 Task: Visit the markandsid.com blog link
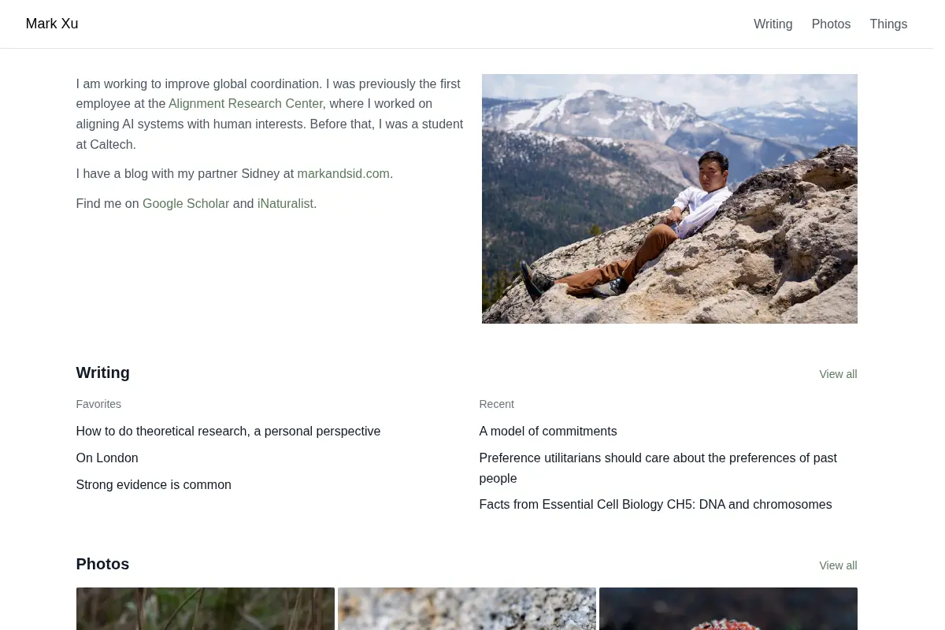click(343, 173)
